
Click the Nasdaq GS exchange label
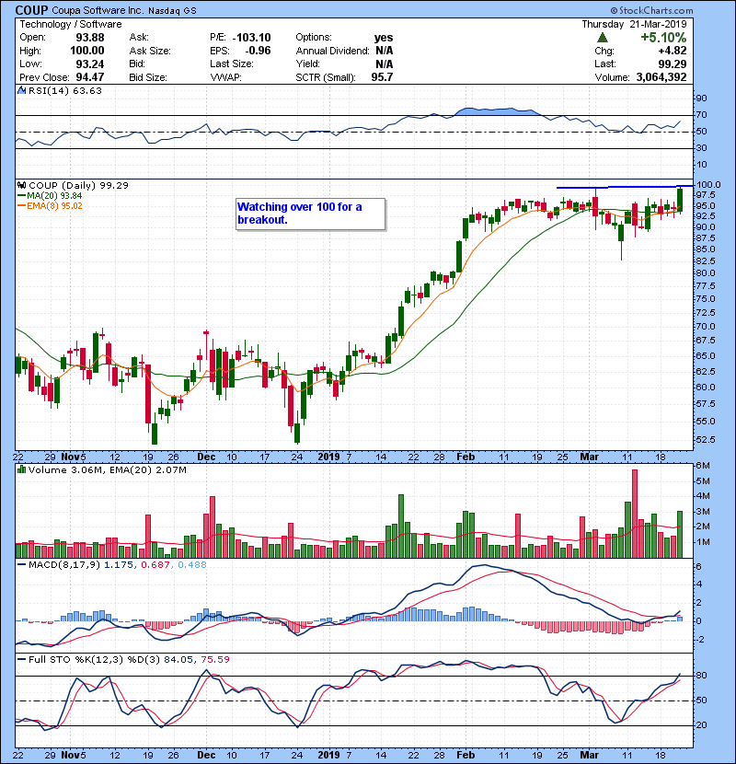[172, 11]
